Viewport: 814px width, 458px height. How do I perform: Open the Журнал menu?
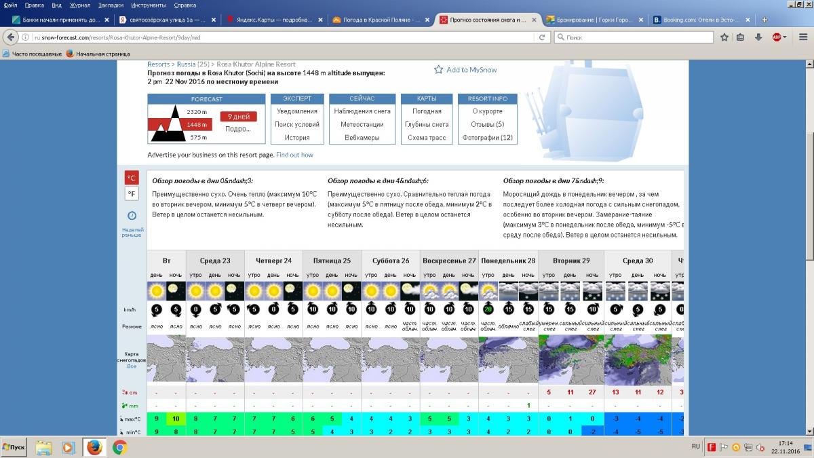tap(79, 5)
